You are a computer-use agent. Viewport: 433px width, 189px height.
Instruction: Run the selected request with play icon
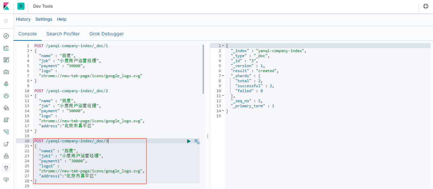tap(189, 141)
